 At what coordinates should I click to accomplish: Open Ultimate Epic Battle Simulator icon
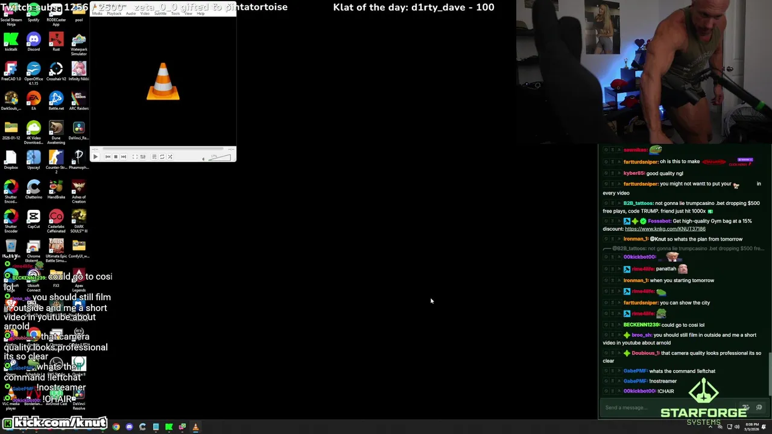pyautogui.click(x=56, y=250)
